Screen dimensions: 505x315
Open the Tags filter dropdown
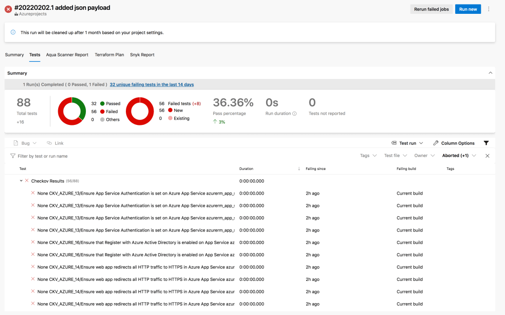(368, 156)
